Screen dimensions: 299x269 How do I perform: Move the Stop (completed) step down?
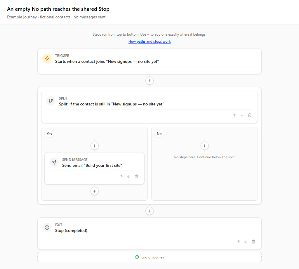pyautogui.click(x=246, y=242)
